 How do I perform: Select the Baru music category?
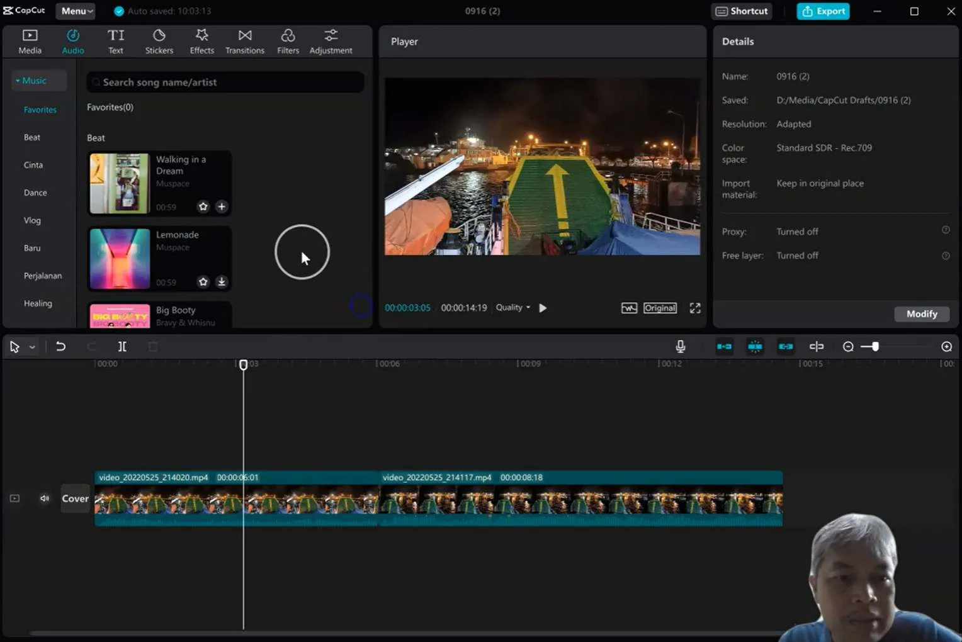32,248
